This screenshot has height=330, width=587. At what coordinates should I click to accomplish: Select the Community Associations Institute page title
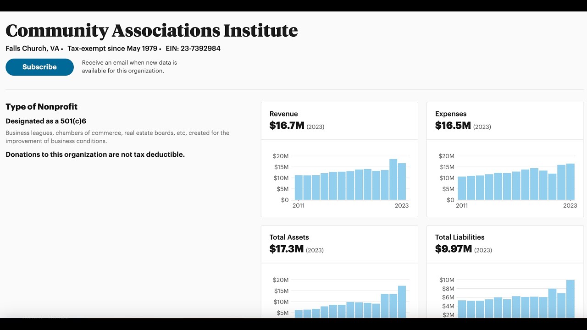pos(152,31)
